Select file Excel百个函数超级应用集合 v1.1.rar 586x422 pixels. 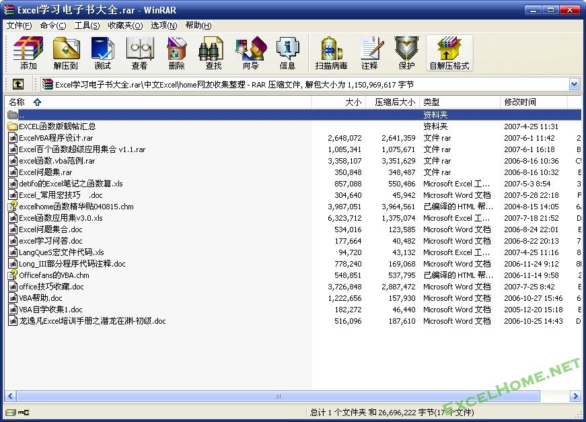point(82,149)
